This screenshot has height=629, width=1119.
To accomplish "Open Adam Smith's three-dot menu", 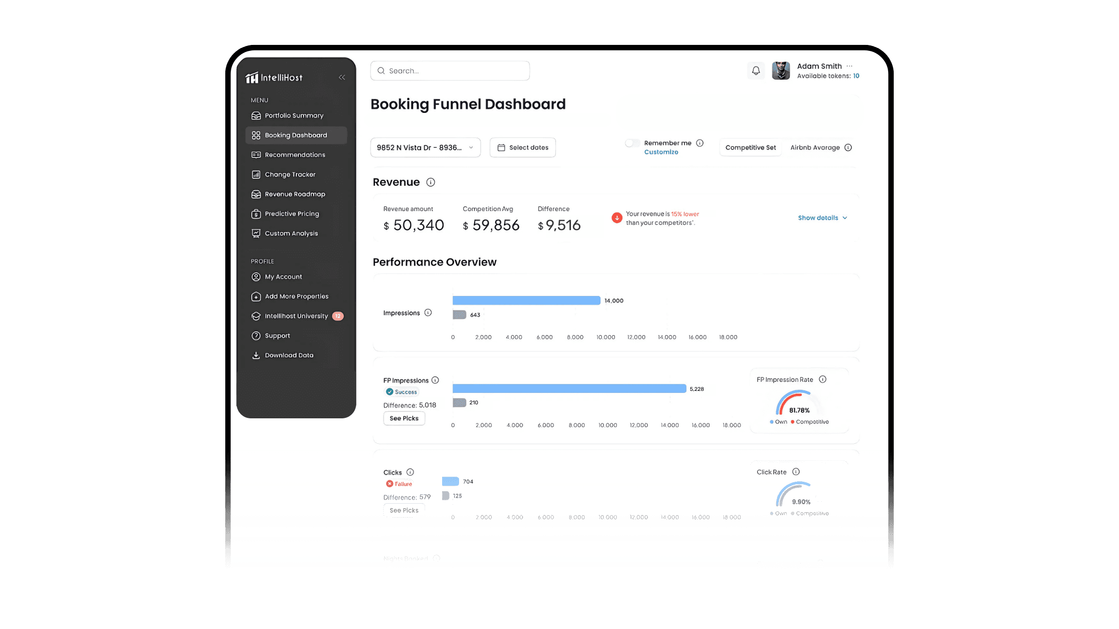I will point(849,66).
